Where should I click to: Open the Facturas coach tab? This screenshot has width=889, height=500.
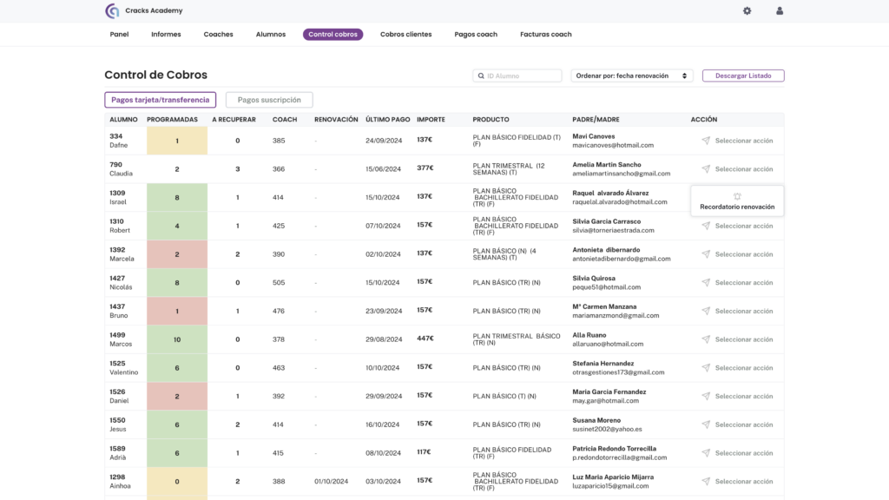546,35
